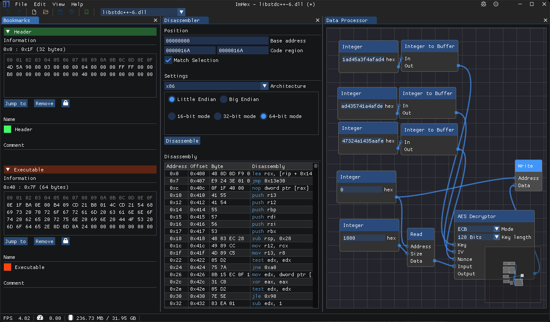Click the green bookmark toolbar icon
Image resolution: width=550 pixels, height=322 pixels.
[87, 12]
